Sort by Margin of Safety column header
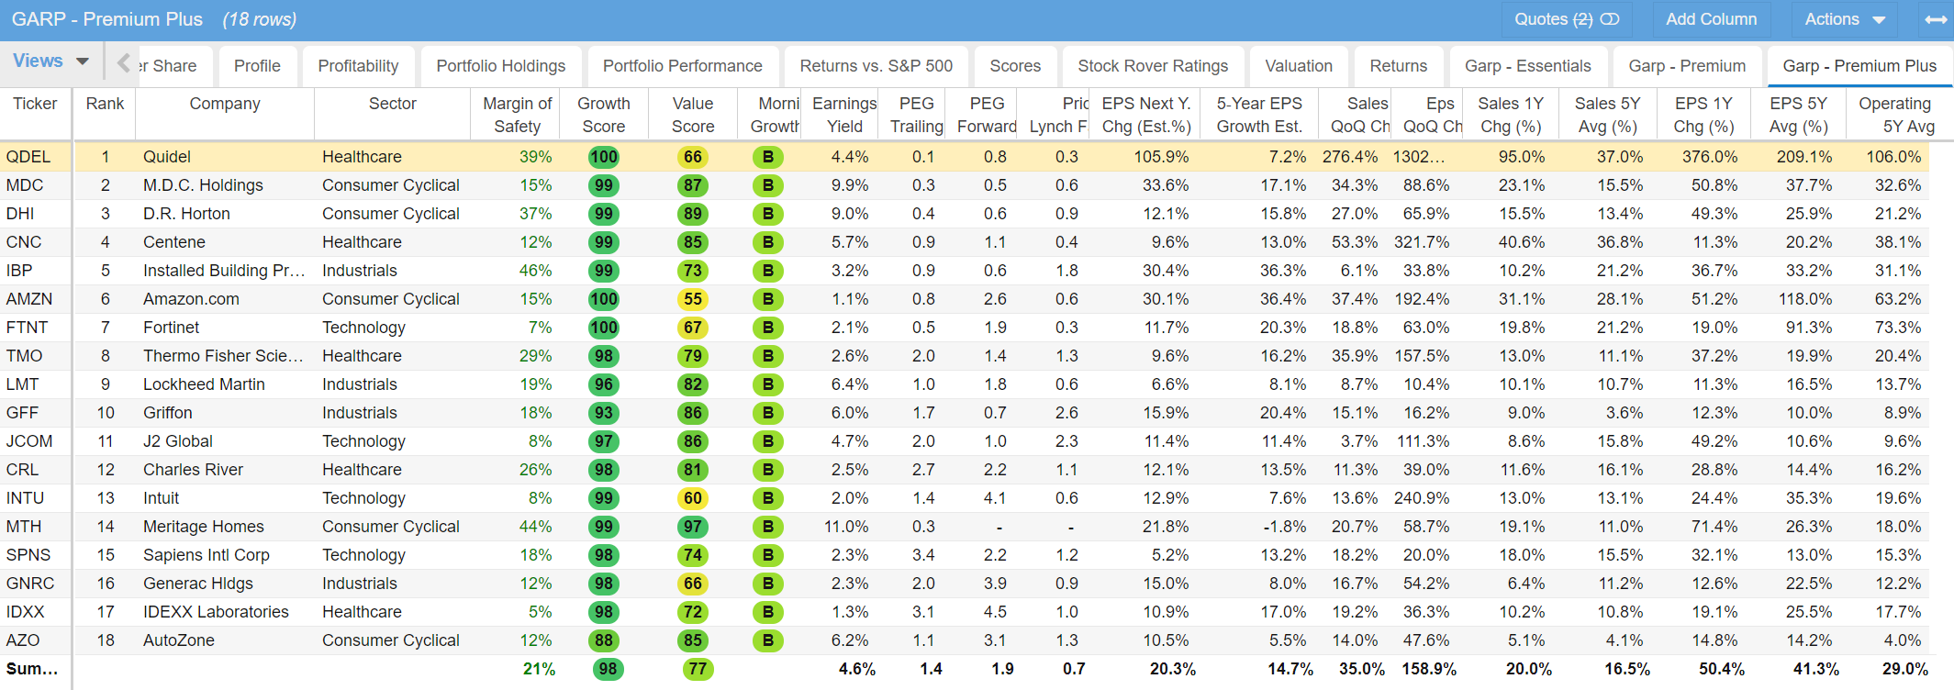 tap(518, 115)
